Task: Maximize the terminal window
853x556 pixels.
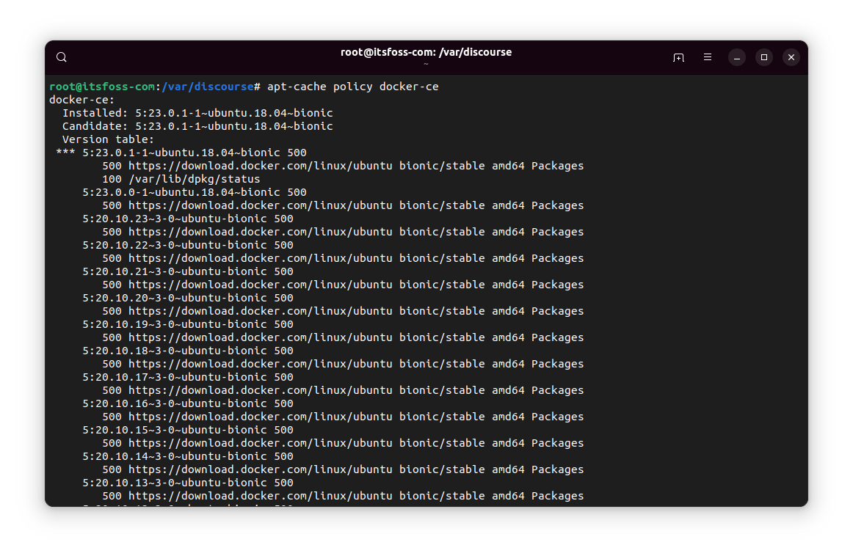Action: coord(764,57)
